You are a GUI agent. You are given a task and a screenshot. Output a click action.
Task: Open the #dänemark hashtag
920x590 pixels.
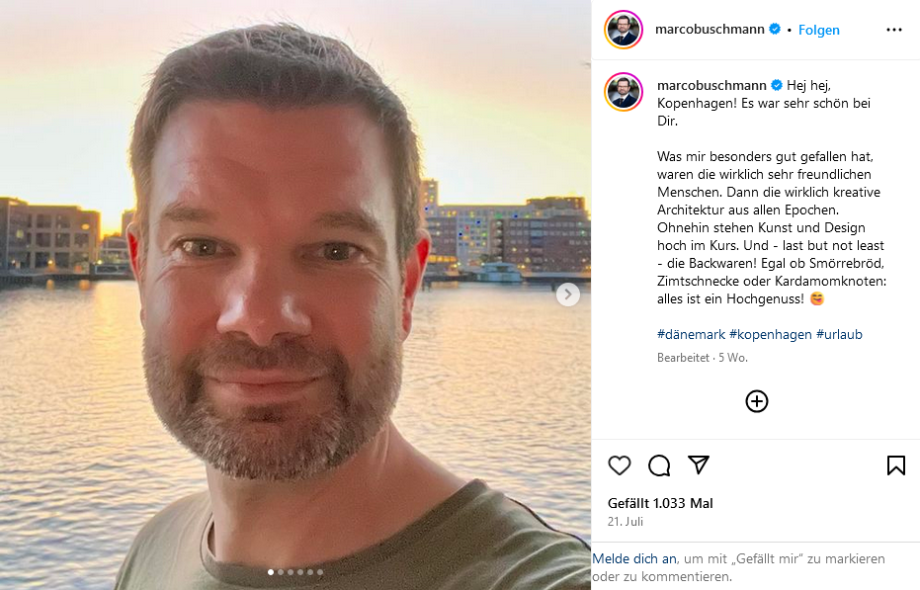click(691, 335)
